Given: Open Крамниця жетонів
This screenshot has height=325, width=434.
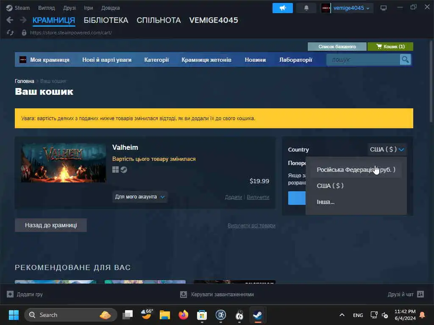Looking at the screenshot, I should point(206,60).
